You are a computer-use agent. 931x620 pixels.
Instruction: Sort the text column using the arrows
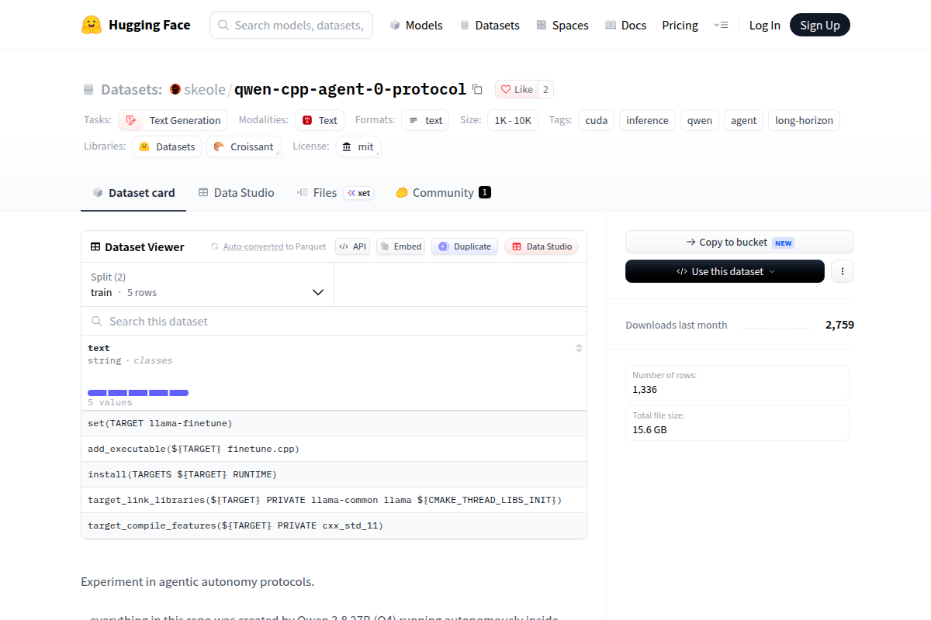579,348
